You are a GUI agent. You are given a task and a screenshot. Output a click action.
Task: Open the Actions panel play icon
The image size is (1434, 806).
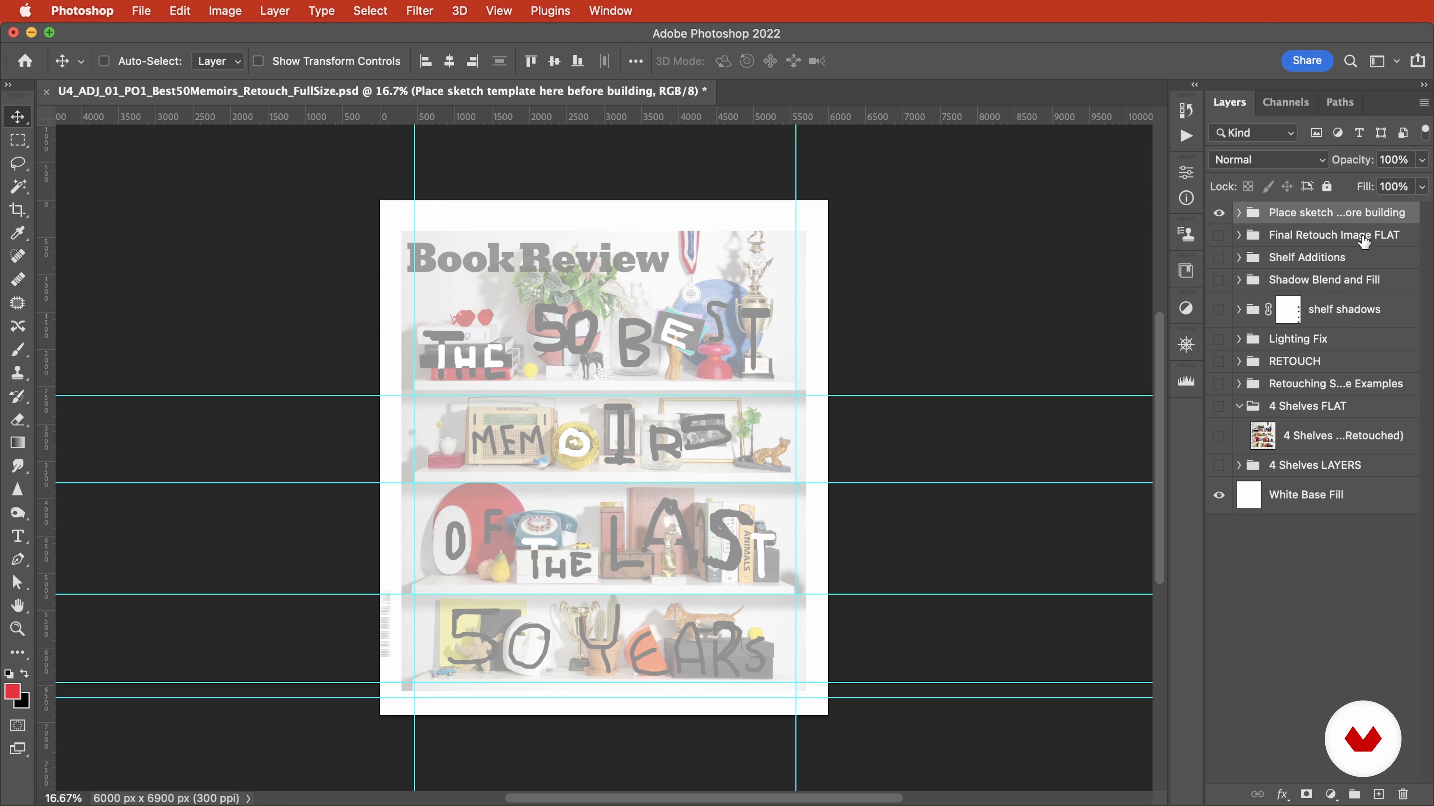(x=1186, y=136)
